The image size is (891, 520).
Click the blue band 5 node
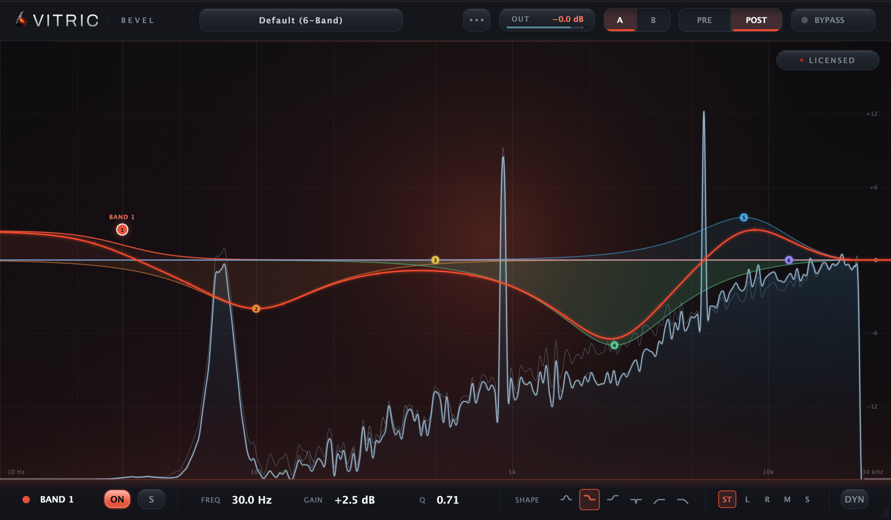[744, 218]
